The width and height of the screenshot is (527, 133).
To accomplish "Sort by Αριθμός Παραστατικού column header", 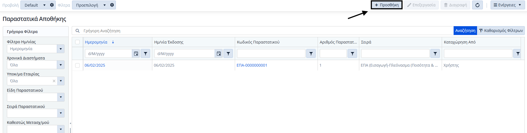I will 338,42.
